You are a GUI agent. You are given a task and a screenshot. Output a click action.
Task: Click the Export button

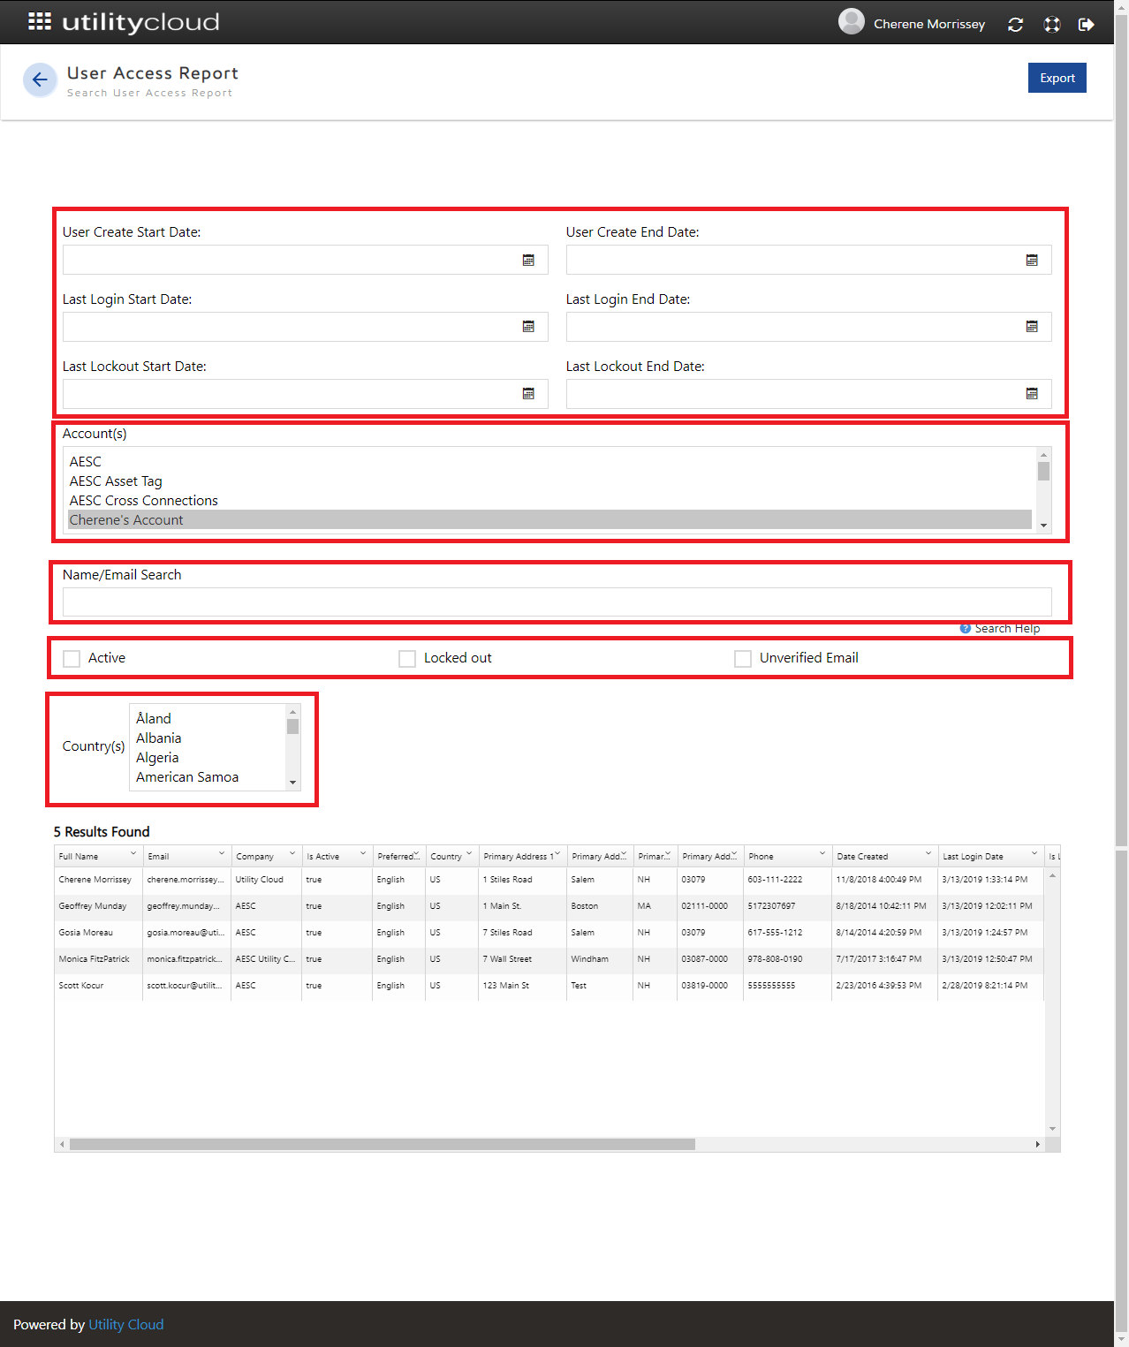(1057, 78)
